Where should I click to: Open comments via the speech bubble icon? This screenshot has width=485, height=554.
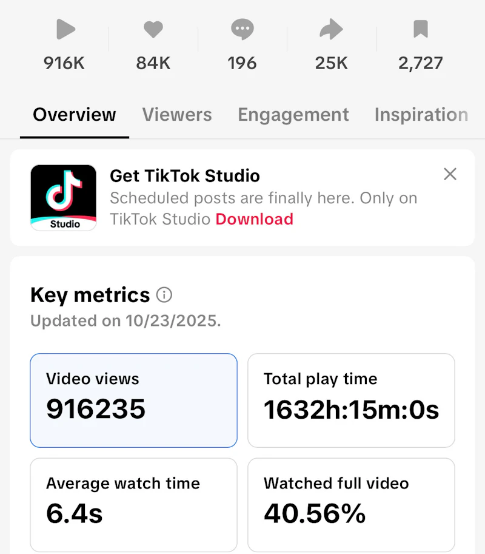tap(242, 29)
